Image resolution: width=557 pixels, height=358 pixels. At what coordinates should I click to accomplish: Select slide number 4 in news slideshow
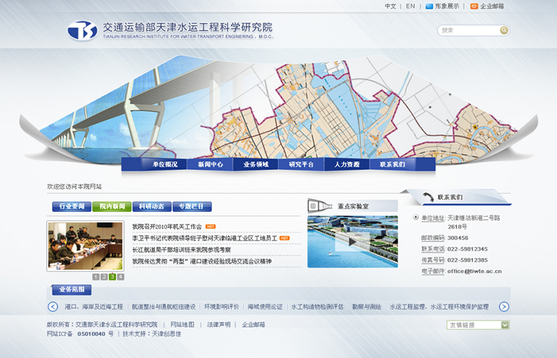click(x=120, y=277)
